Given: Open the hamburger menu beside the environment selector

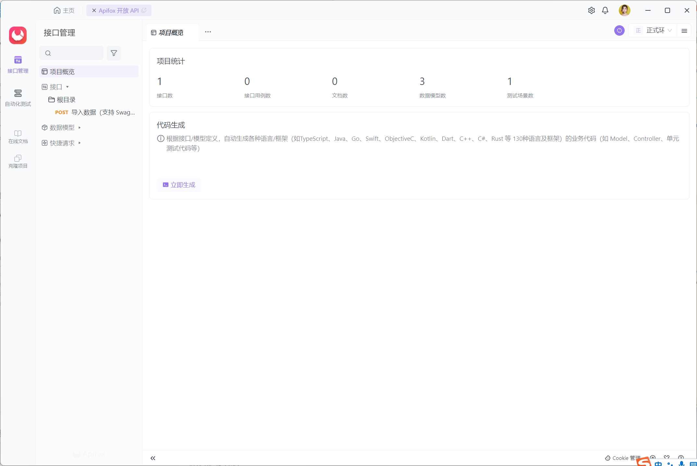Looking at the screenshot, I should [x=684, y=31].
